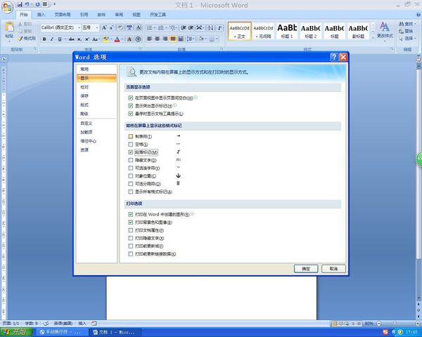
Task: Open the line spacing dropdown
Action: tap(191, 39)
